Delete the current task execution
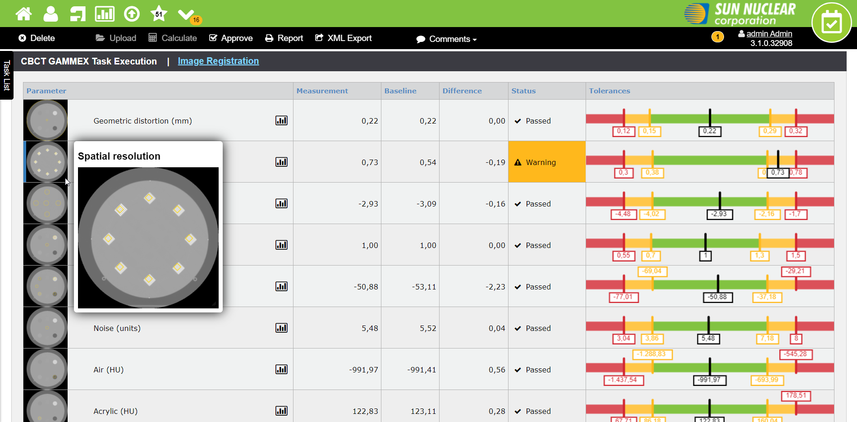 click(37, 38)
